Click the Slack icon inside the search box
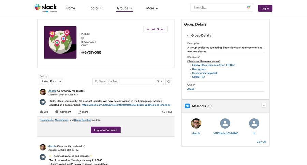The width and height of the screenshot is (307, 165). 248,7
